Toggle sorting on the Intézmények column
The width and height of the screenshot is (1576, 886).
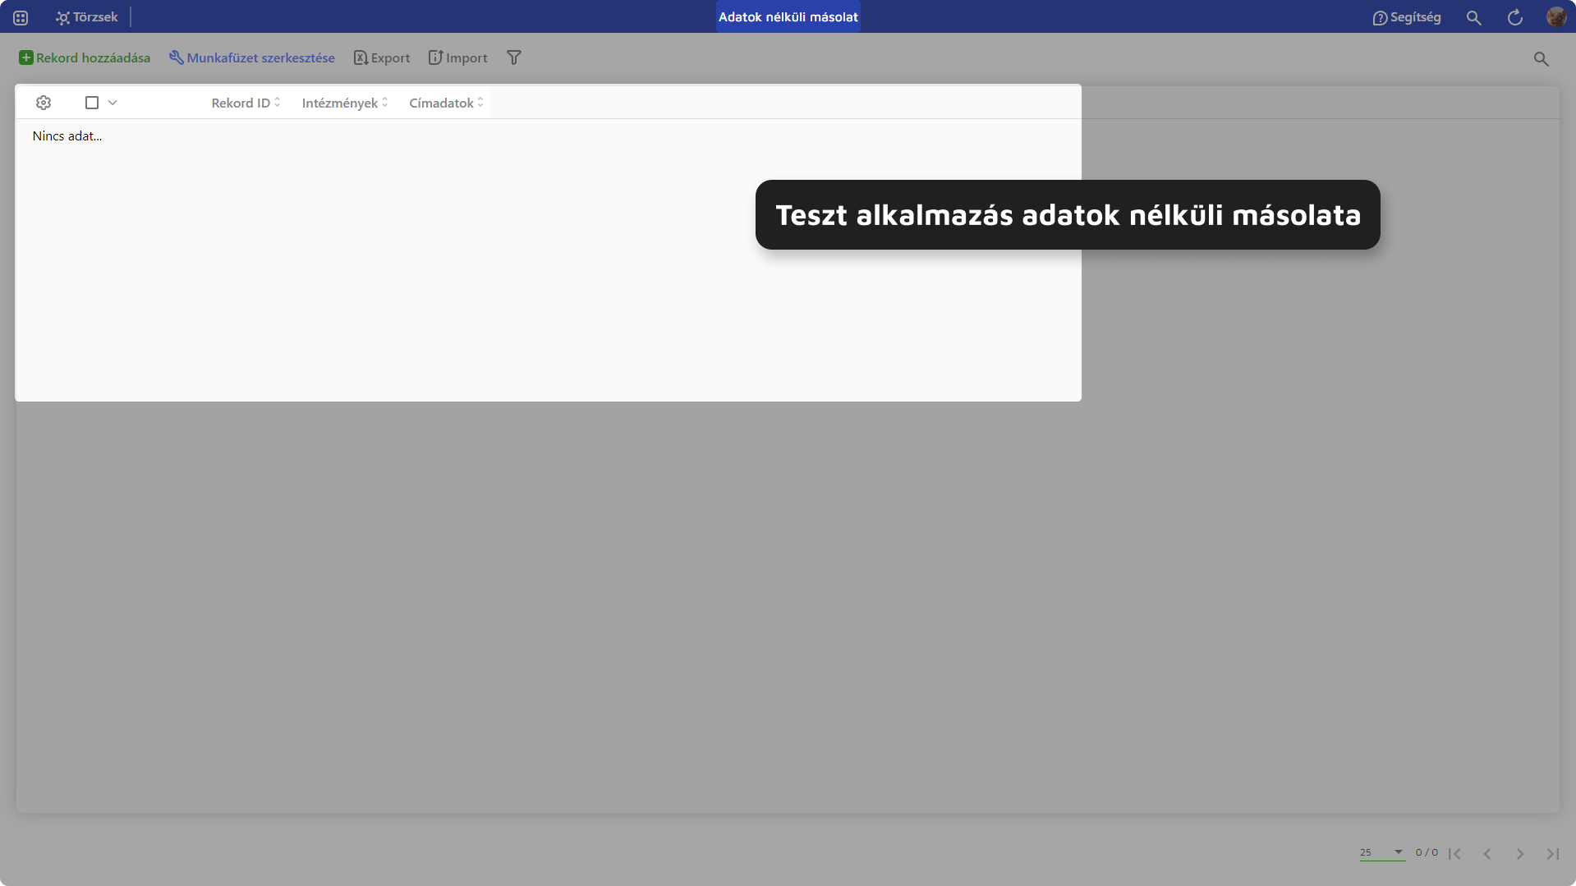point(384,102)
